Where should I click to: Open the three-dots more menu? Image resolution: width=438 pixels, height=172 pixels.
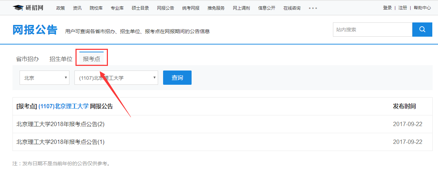coord(313,8)
